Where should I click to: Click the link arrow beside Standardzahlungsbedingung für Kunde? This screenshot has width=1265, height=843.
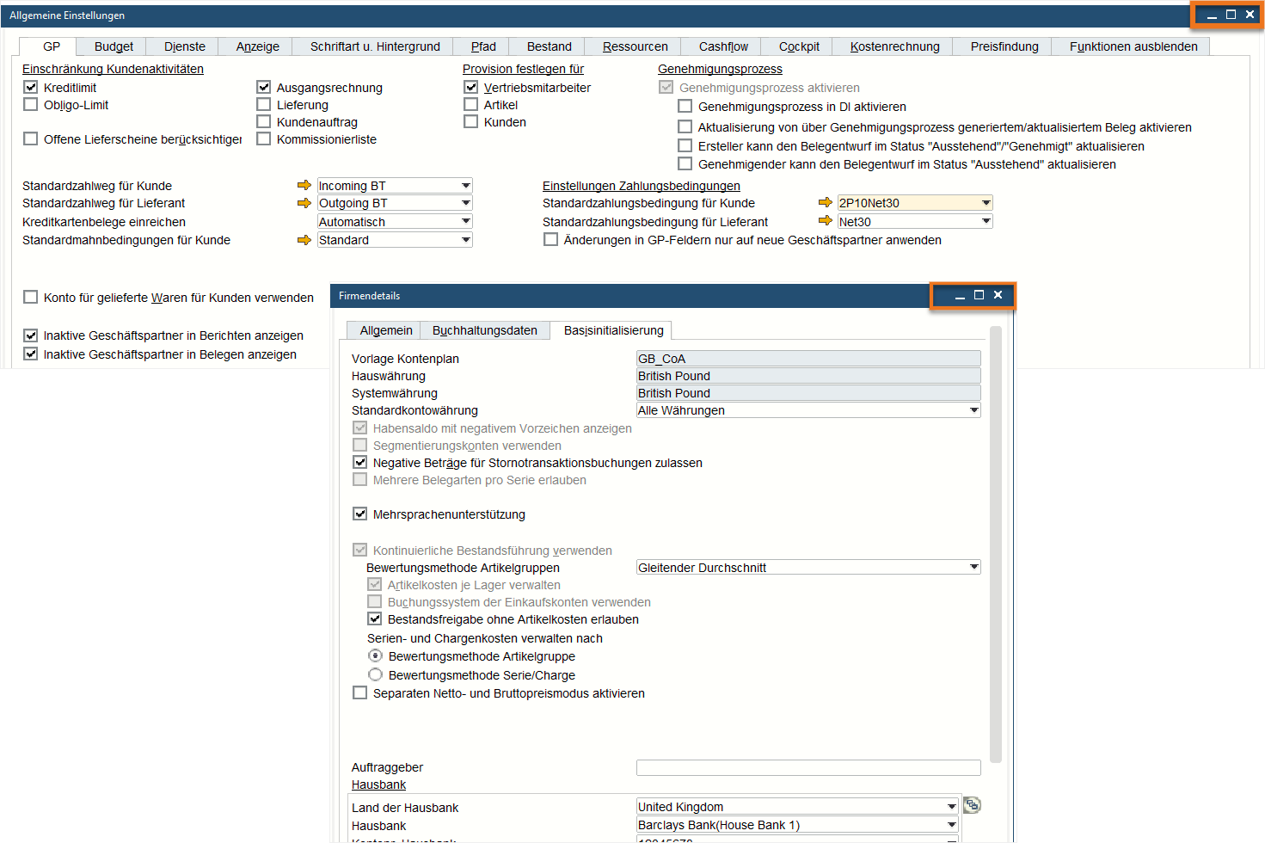pos(826,202)
